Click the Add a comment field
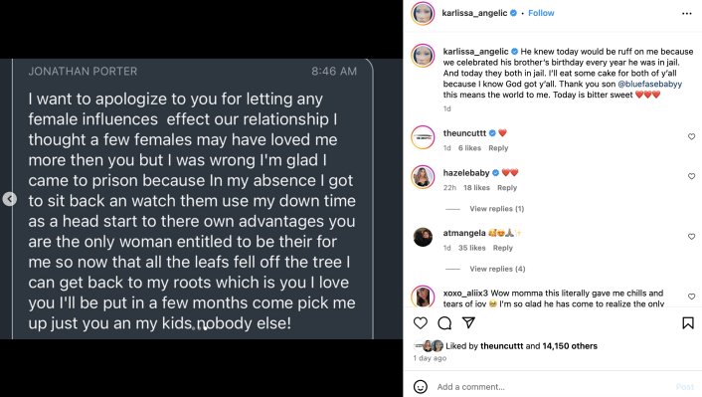The image size is (702, 397). (554, 387)
